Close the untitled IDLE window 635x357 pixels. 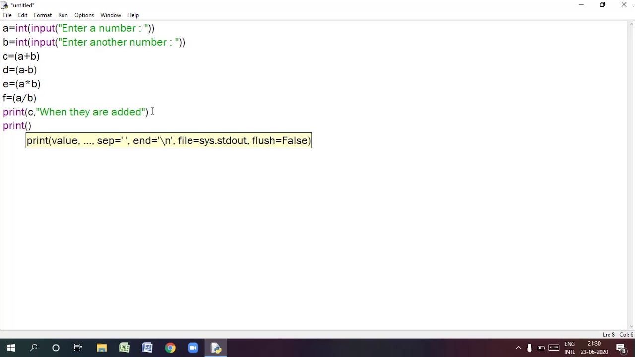624,5
